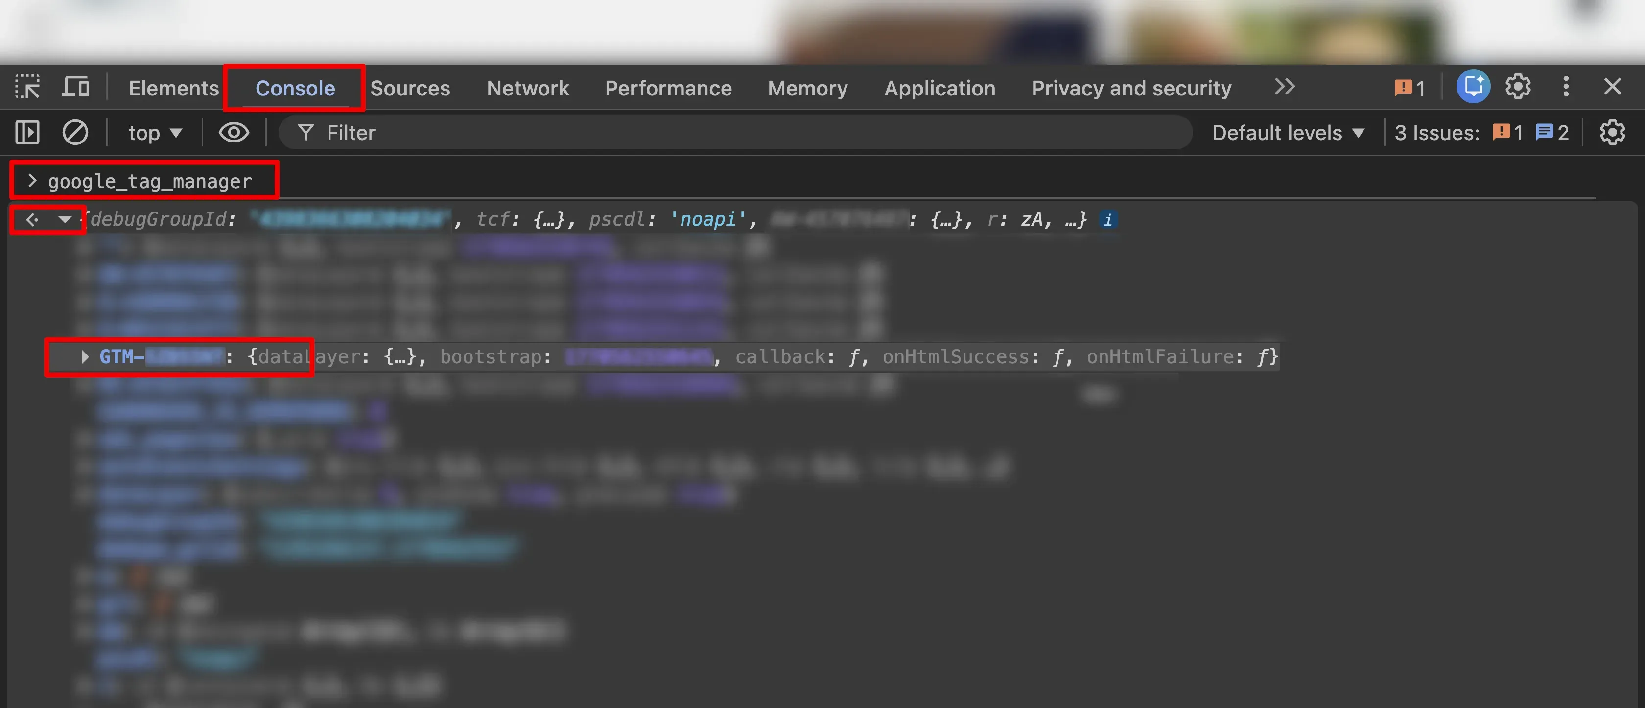Toggle the device toolbar icon

[x=75, y=87]
